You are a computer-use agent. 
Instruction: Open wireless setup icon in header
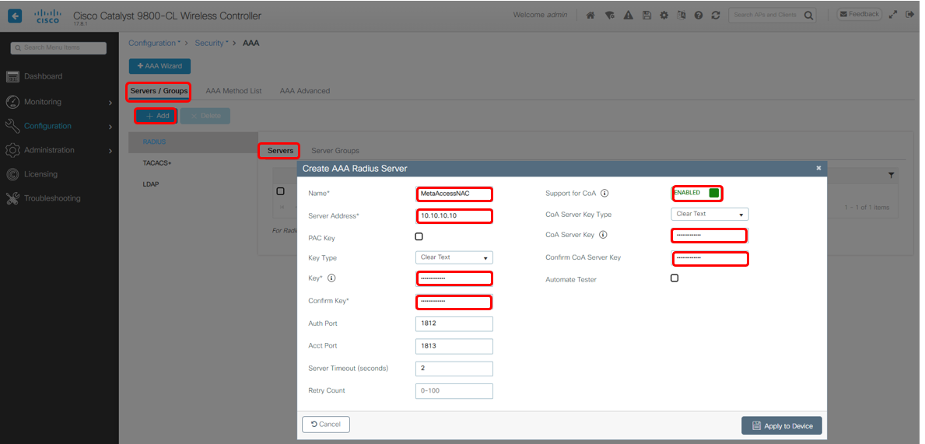pyautogui.click(x=609, y=16)
